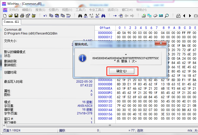198x135 pixels.
Task: Click the file path D:\Program Files (x86)\Tencent\QQ\Bin
Action: [x=31, y=33]
